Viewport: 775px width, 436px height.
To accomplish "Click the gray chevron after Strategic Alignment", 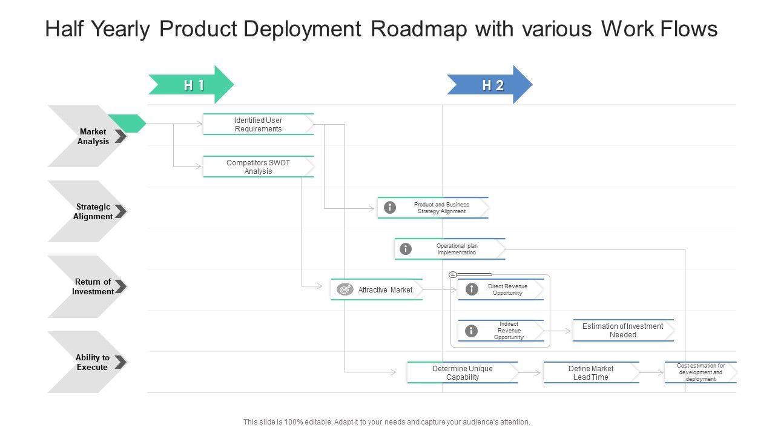I will [121, 211].
